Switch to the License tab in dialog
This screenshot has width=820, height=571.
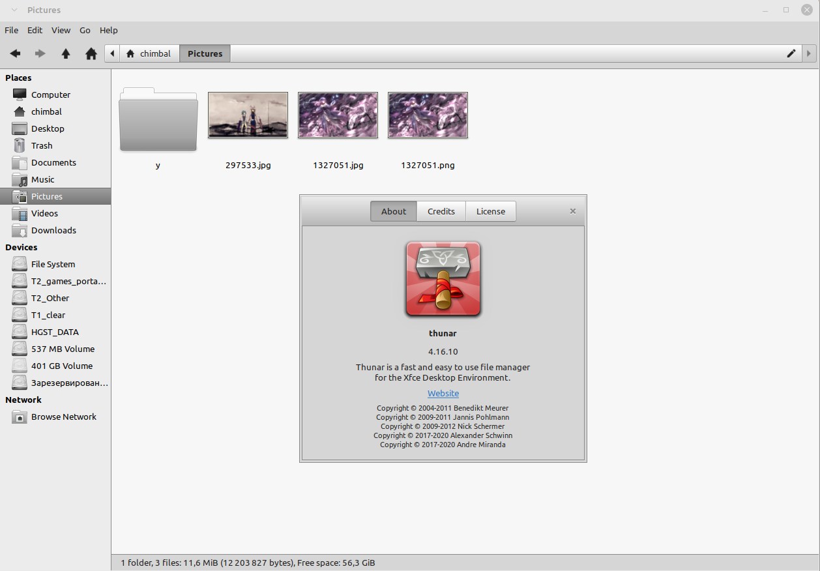pos(491,211)
